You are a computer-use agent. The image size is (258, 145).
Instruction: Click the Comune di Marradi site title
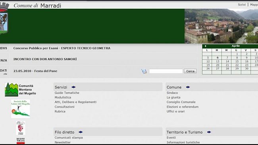[x=37, y=6]
